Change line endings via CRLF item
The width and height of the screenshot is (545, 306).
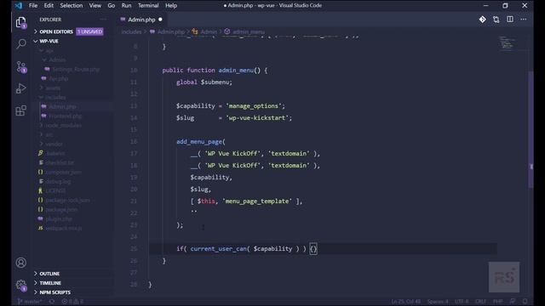click(480, 302)
